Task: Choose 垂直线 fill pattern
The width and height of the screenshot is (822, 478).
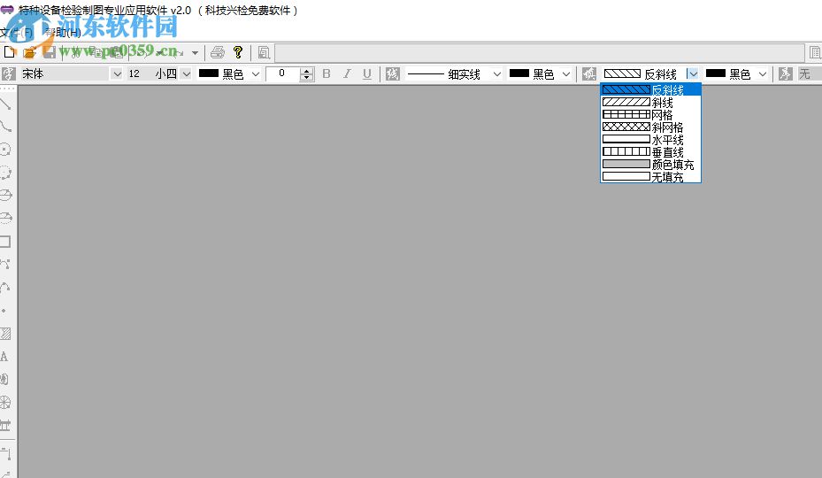Action: pyautogui.click(x=650, y=152)
